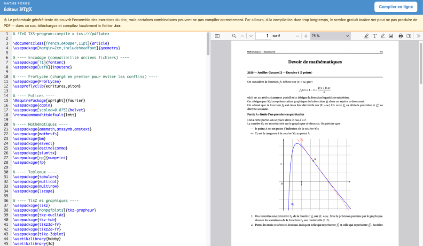This screenshot has height=246, width=423.
Task: Click the graph figure in PDF preview
Action: [315, 175]
